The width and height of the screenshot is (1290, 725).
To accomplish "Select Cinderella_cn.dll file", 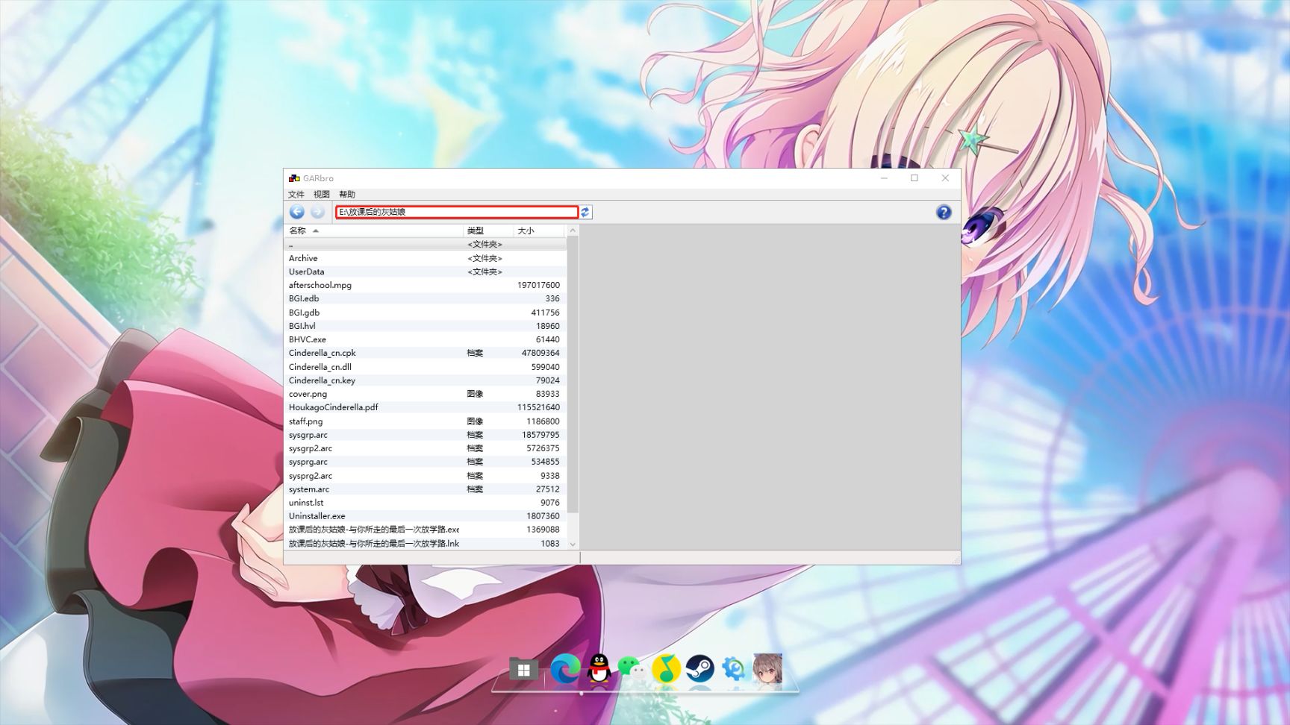I will click(426, 367).
